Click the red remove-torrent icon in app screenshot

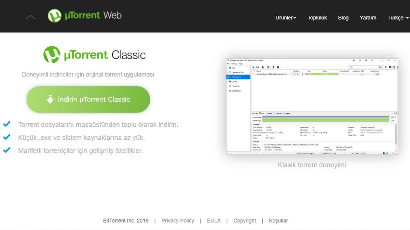268,67
